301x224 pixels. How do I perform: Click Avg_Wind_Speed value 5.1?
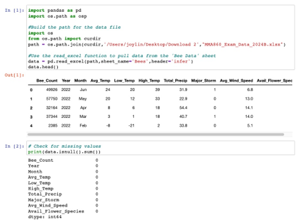(x=250, y=125)
